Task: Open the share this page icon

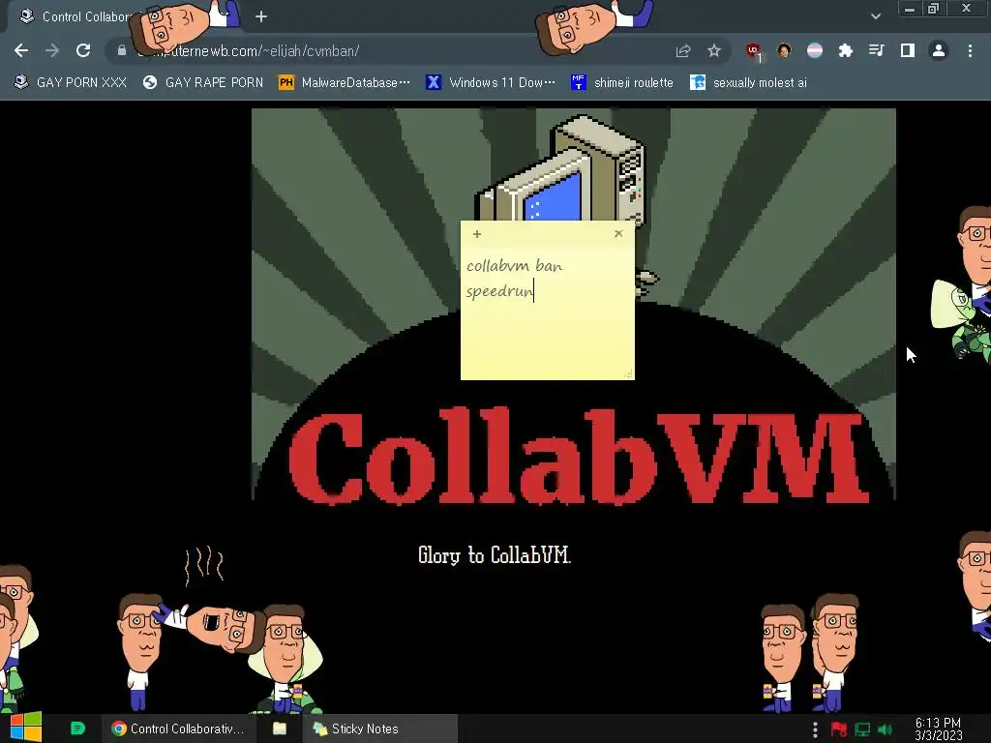Action: [683, 50]
